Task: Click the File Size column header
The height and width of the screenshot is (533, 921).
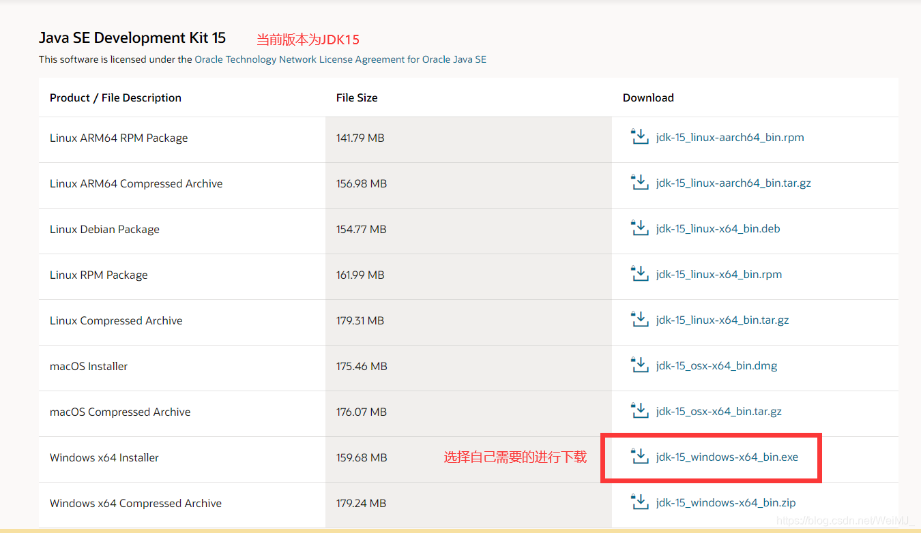Action: tap(357, 97)
